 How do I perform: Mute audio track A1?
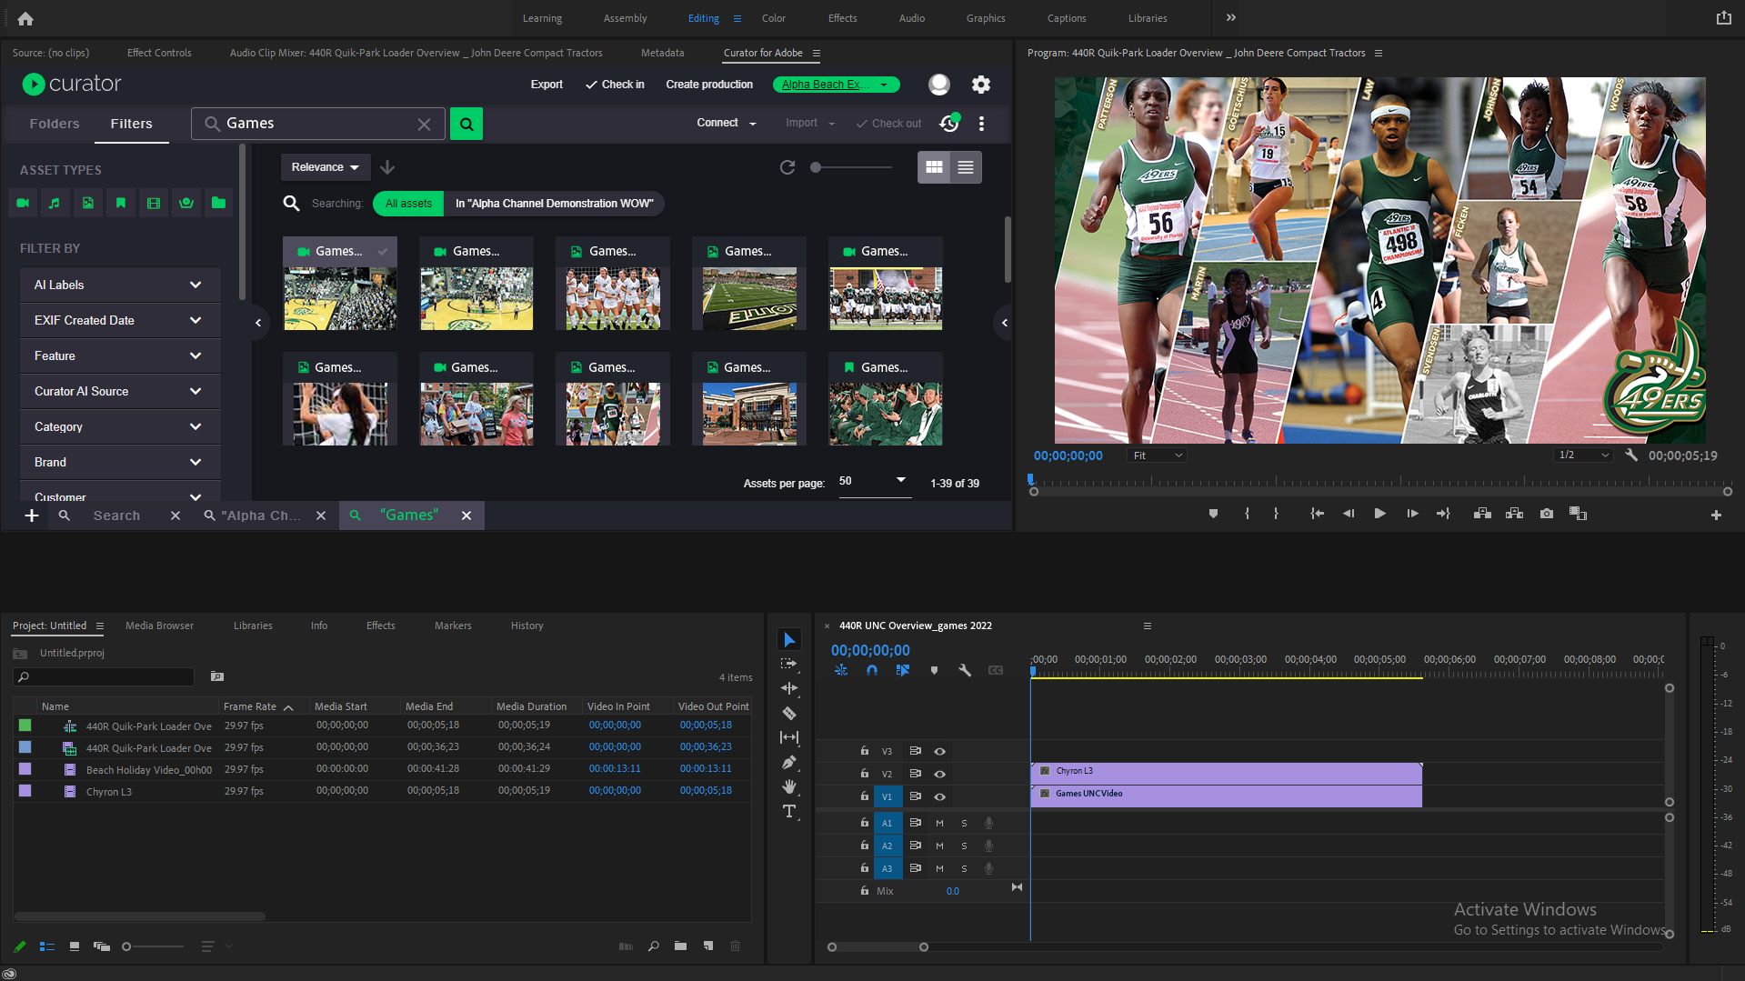pos(940,823)
